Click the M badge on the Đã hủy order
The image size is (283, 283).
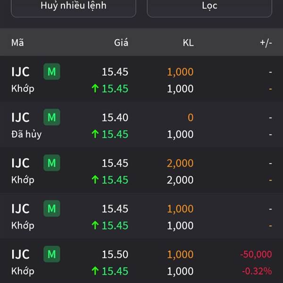click(52, 117)
